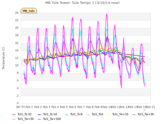The height and width of the screenshot is (124, 166).
Task: Click the orange Tul1_Ts0 legend swatch
Action: coord(88,114)
